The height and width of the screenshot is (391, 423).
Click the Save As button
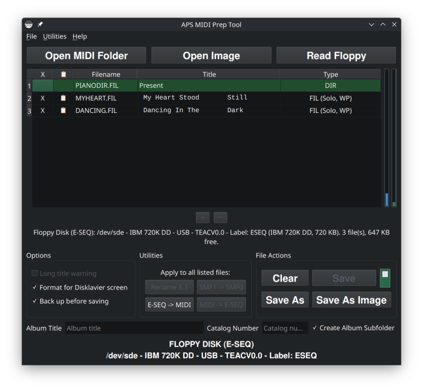click(x=285, y=300)
